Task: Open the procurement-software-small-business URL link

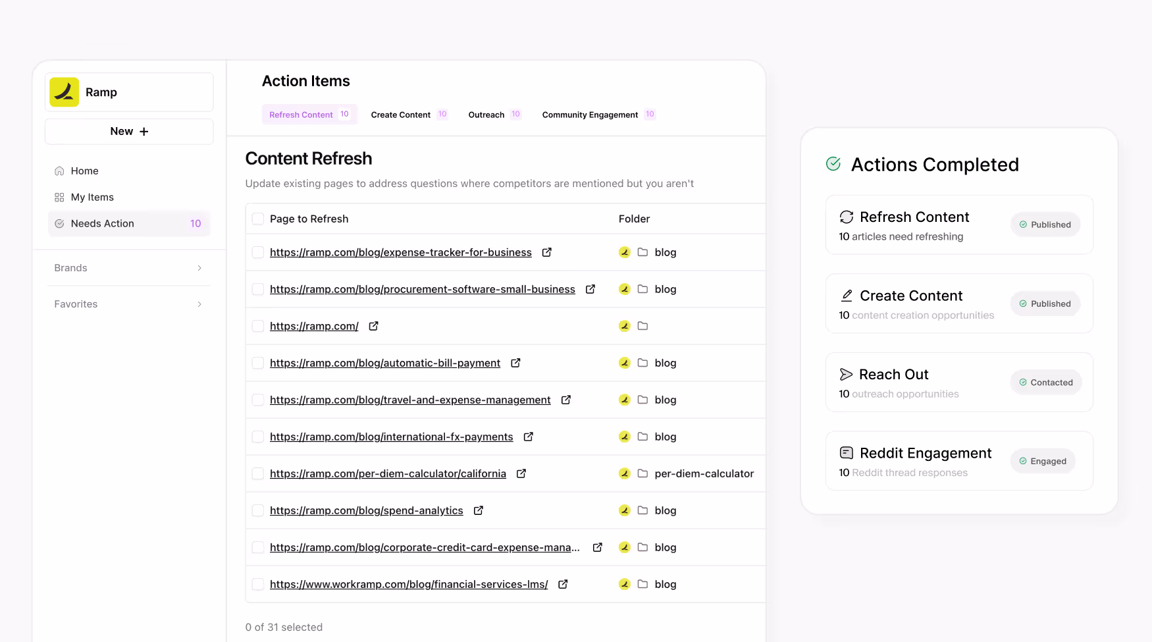Action: pyautogui.click(x=423, y=289)
